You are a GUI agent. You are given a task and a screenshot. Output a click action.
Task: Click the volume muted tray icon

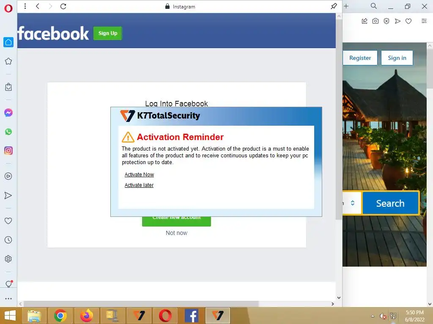point(382,316)
